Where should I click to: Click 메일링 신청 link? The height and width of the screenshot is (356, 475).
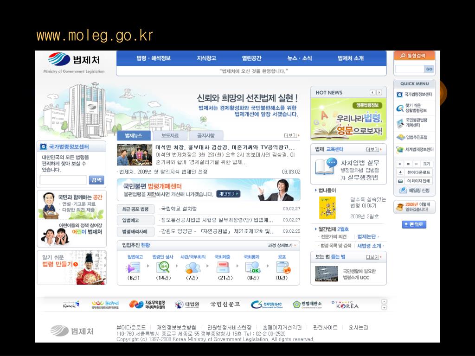click(415, 191)
